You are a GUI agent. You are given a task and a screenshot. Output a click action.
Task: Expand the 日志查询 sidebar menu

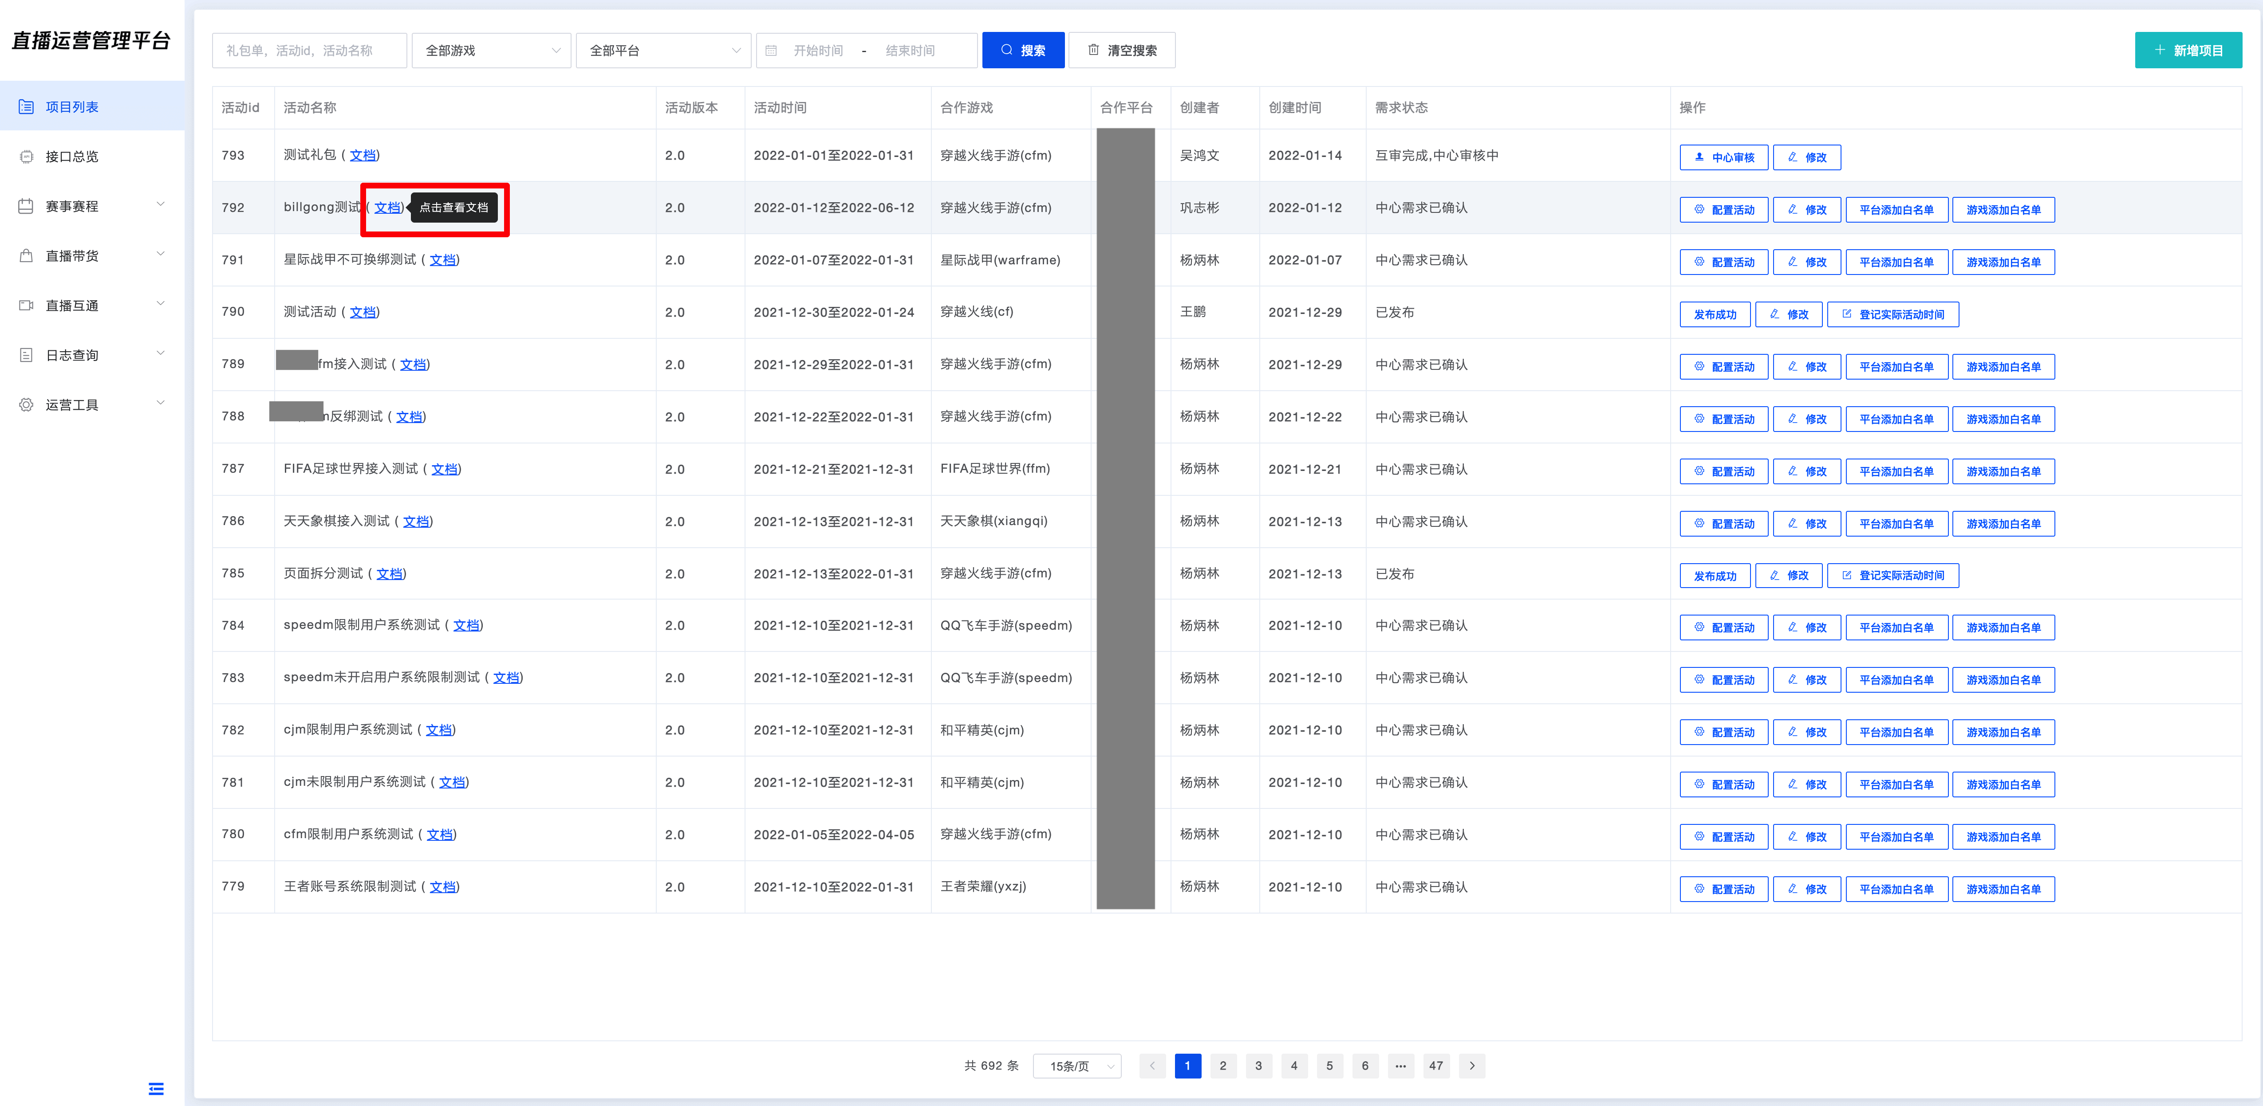coord(92,355)
